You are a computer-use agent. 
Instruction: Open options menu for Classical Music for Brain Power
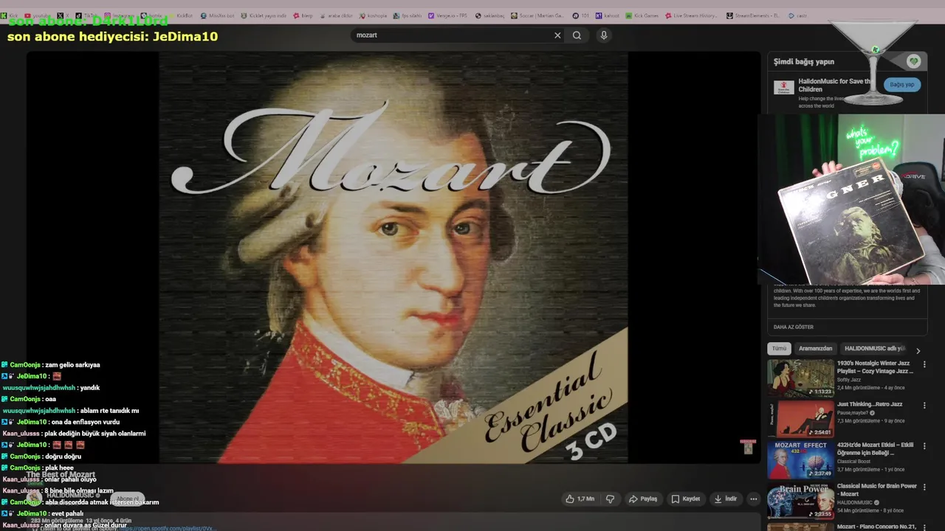[924, 487]
